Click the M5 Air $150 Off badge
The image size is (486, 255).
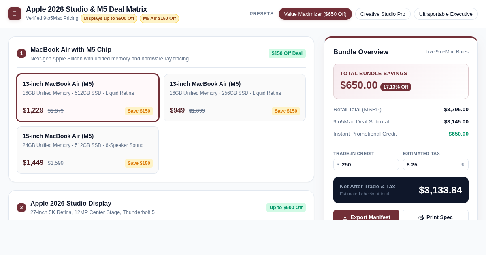click(x=159, y=18)
